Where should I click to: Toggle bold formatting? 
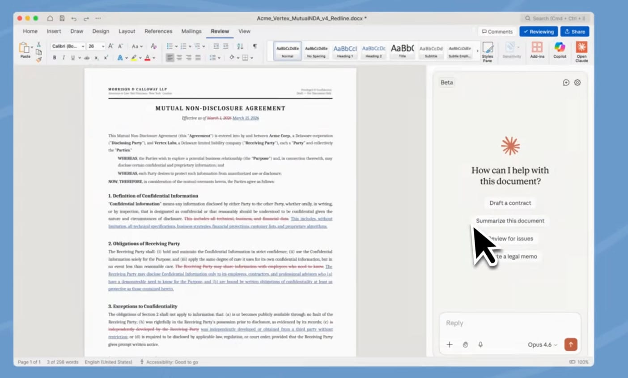point(55,58)
